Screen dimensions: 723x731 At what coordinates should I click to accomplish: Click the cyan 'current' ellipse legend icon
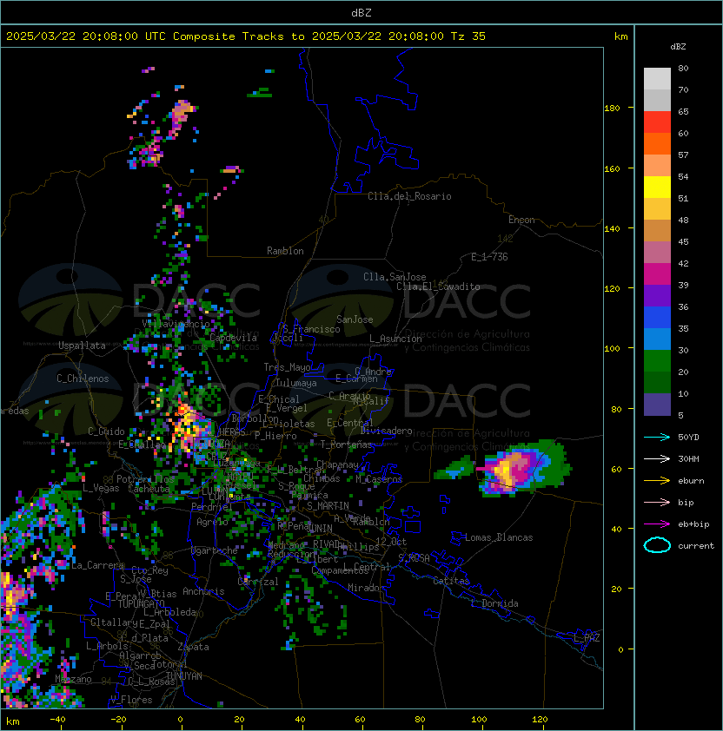(657, 545)
